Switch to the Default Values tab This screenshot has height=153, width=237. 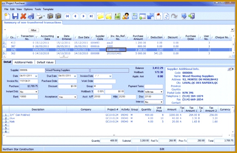(45, 62)
